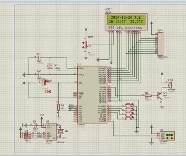
Task: Select the X1 12MHz crystal symbol
Action: (50, 66)
